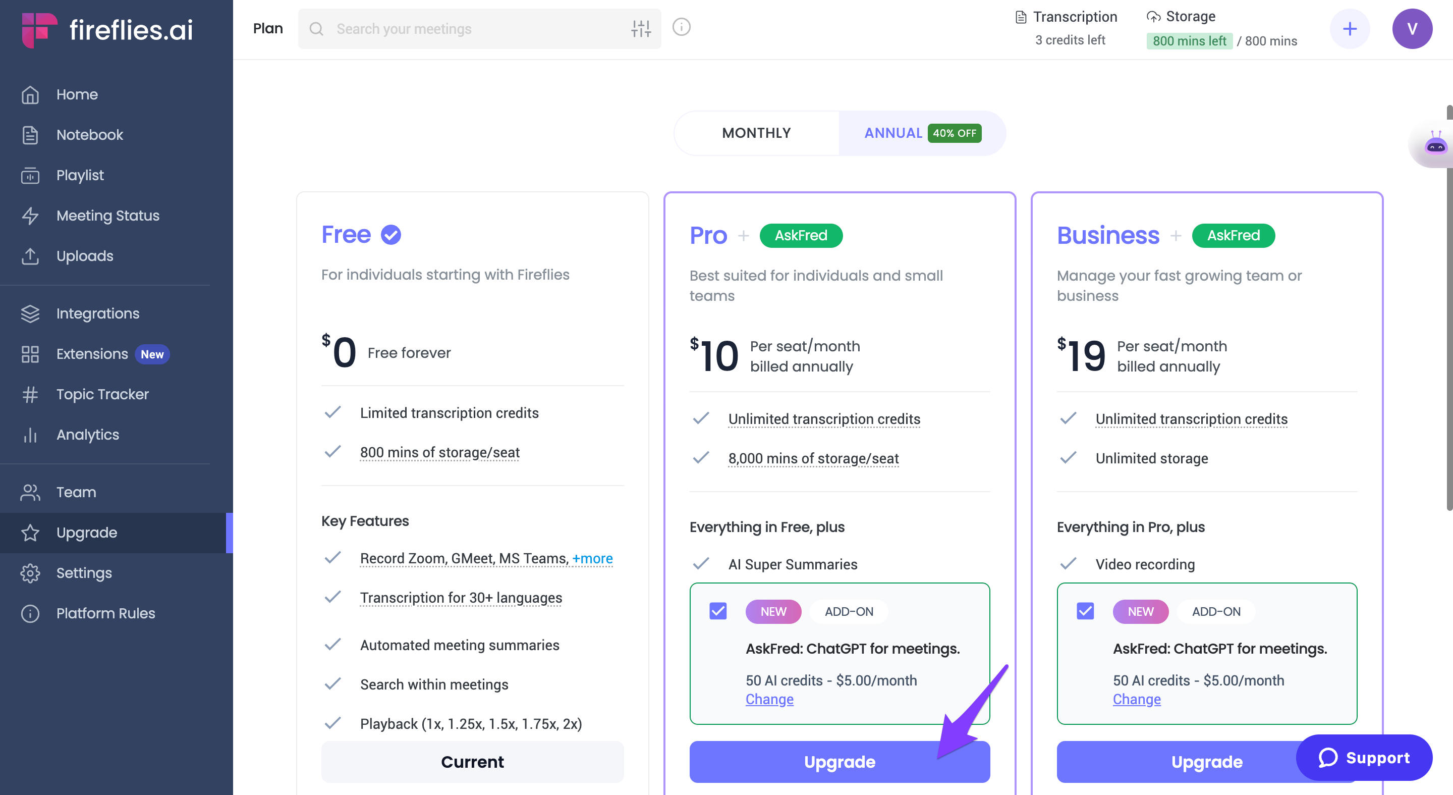Click 'Unlimited transcription credits' in Pro plan
1453x795 pixels.
click(824, 418)
